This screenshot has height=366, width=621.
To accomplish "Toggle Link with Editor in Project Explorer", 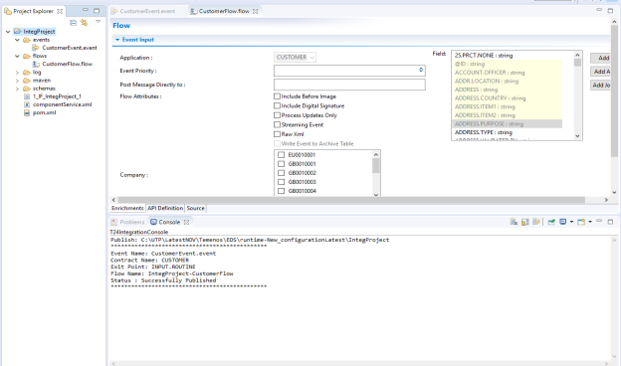I will pos(84,23).
